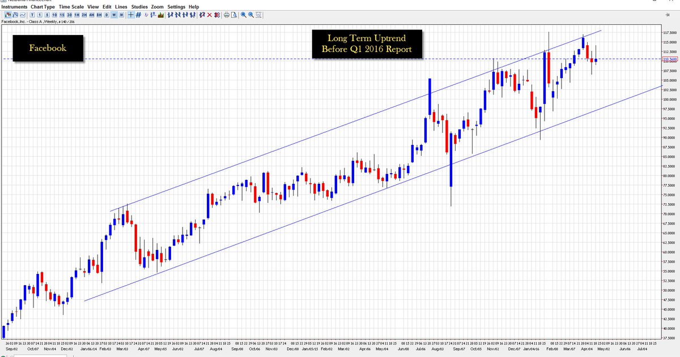Open the Lines menu
680x357 pixels.
(x=121, y=7)
